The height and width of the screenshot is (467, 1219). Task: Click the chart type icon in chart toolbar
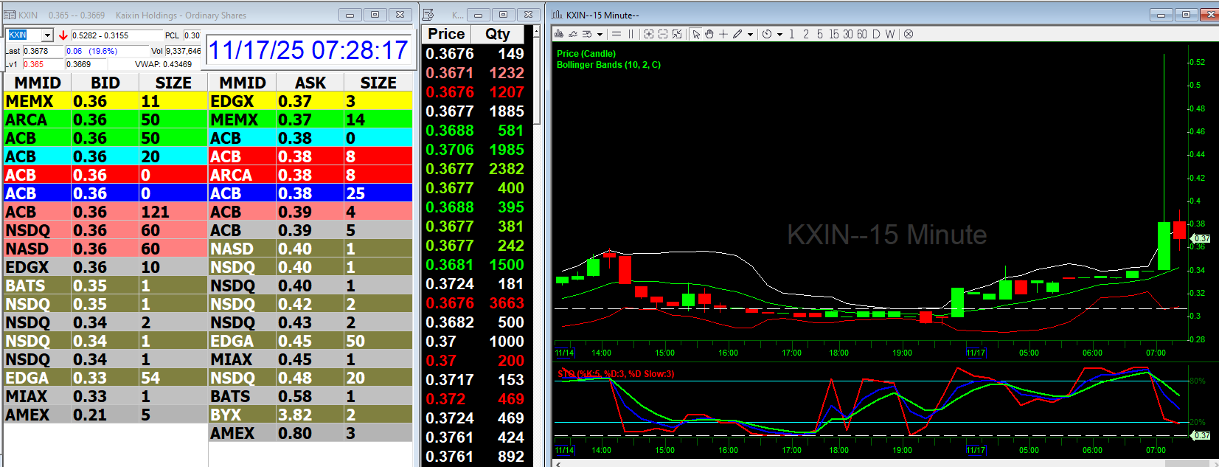(559, 34)
